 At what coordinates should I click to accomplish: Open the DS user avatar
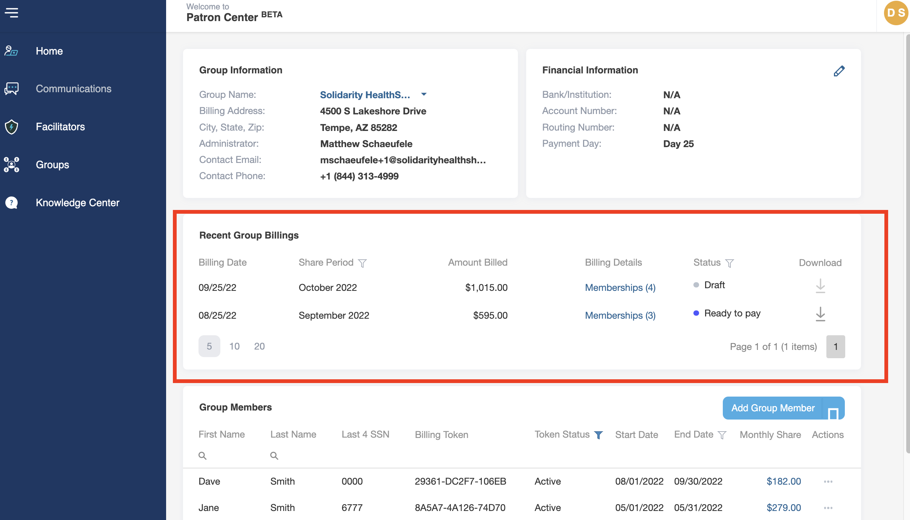pyautogui.click(x=896, y=13)
